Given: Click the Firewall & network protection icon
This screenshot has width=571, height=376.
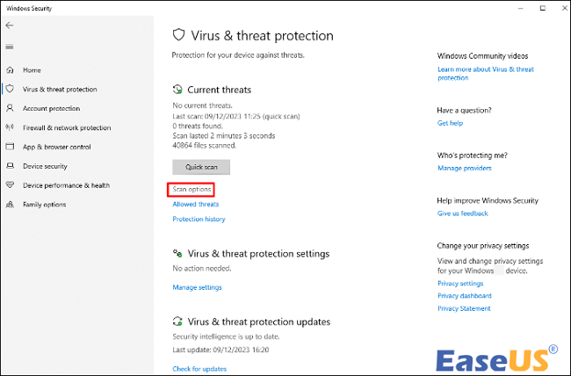Looking at the screenshot, I should (11, 127).
